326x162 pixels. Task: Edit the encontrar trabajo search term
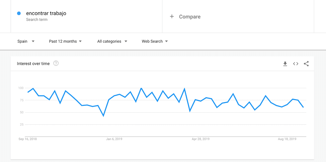46,13
